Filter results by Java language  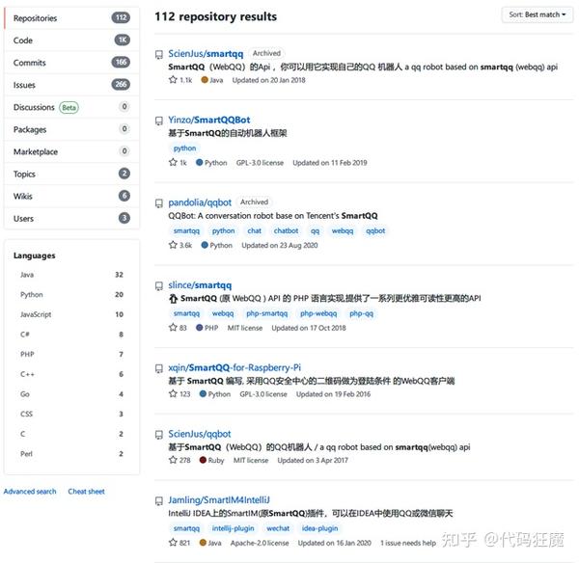point(71,275)
